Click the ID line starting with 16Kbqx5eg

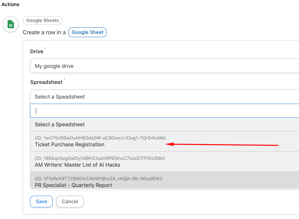(x=100, y=158)
